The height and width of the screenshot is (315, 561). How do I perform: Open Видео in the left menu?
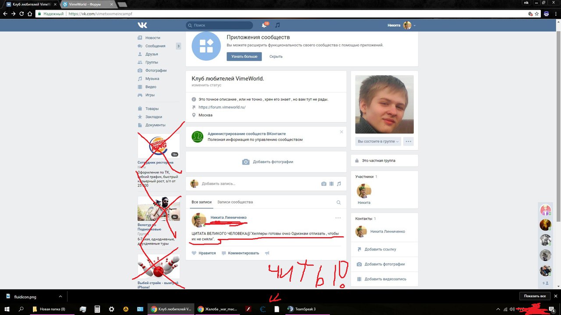point(151,87)
